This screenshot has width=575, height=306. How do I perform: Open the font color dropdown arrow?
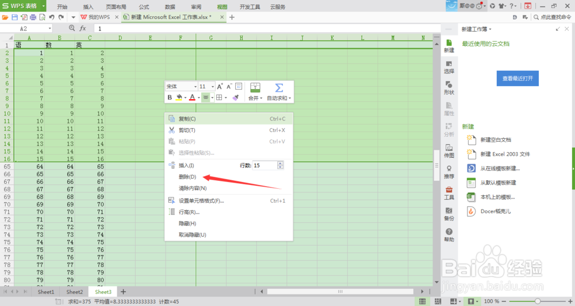pos(199,98)
